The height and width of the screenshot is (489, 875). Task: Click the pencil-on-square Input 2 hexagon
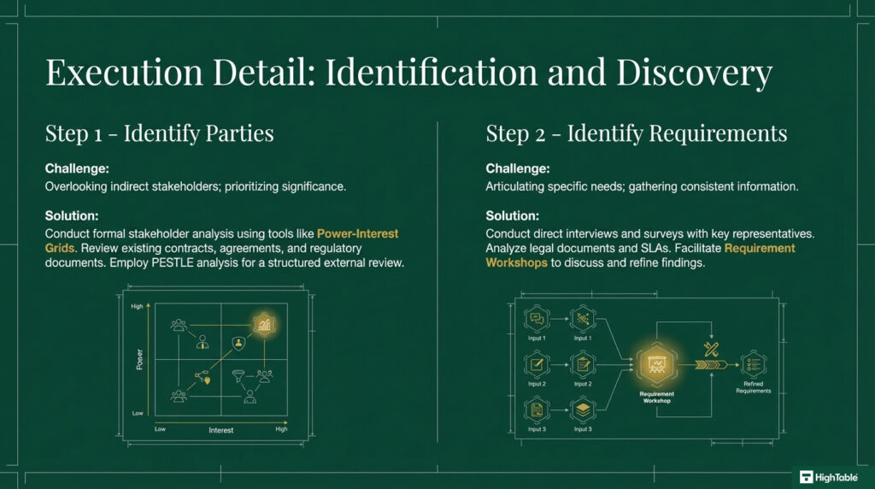click(537, 364)
